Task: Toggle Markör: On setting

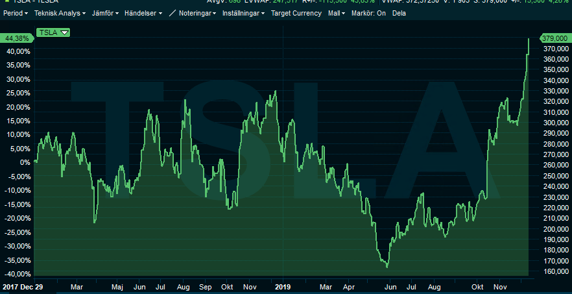Action: [x=368, y=13]
